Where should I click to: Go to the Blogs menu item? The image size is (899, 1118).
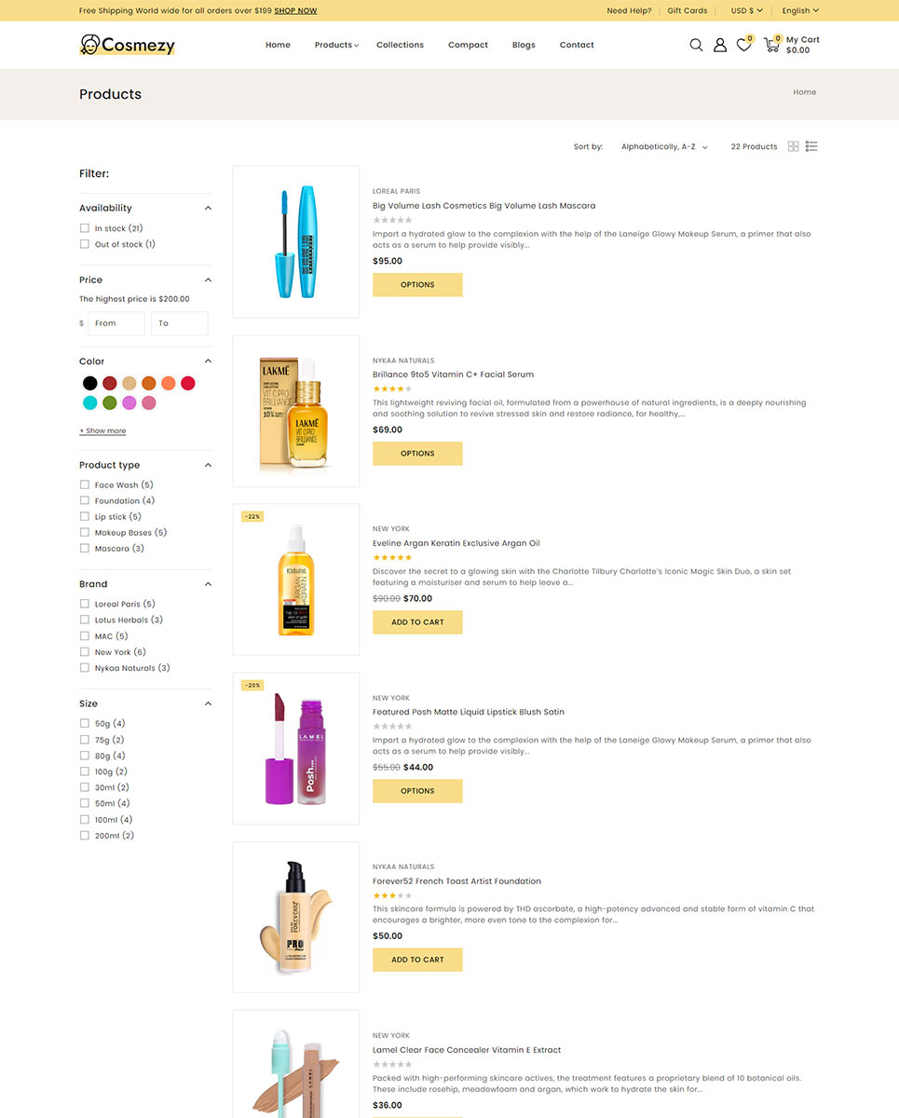click(524, 45)
